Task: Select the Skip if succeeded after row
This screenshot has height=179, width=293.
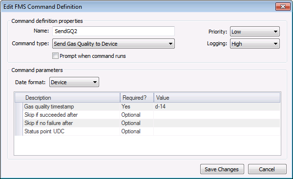Action: tap(147, 115)
